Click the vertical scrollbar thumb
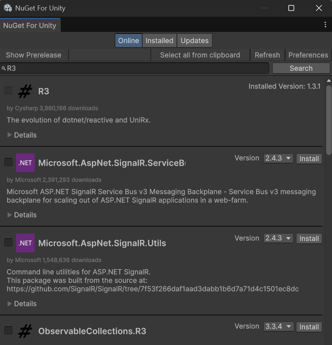 pos(329,120)
